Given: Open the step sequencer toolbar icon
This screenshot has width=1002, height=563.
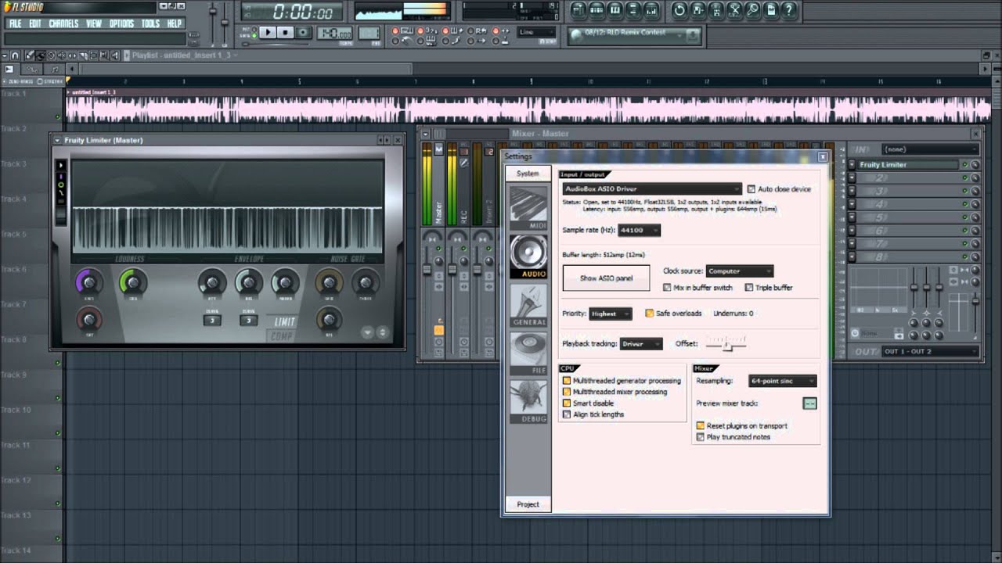Looking at the screenshot, I should (x=597, y=10).
